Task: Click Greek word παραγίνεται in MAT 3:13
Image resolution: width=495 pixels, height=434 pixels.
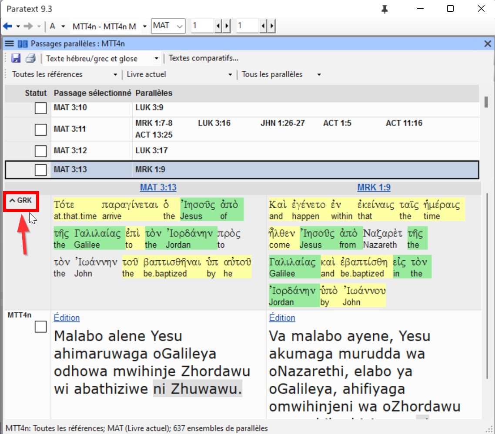Action: 130,205
